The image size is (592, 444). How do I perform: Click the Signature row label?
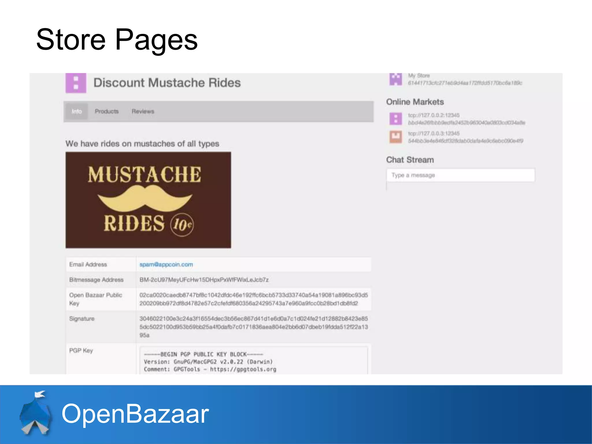pos(82,319)
